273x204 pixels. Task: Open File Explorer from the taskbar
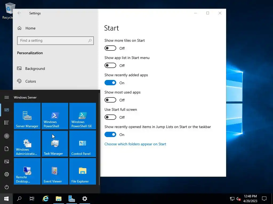58,199
